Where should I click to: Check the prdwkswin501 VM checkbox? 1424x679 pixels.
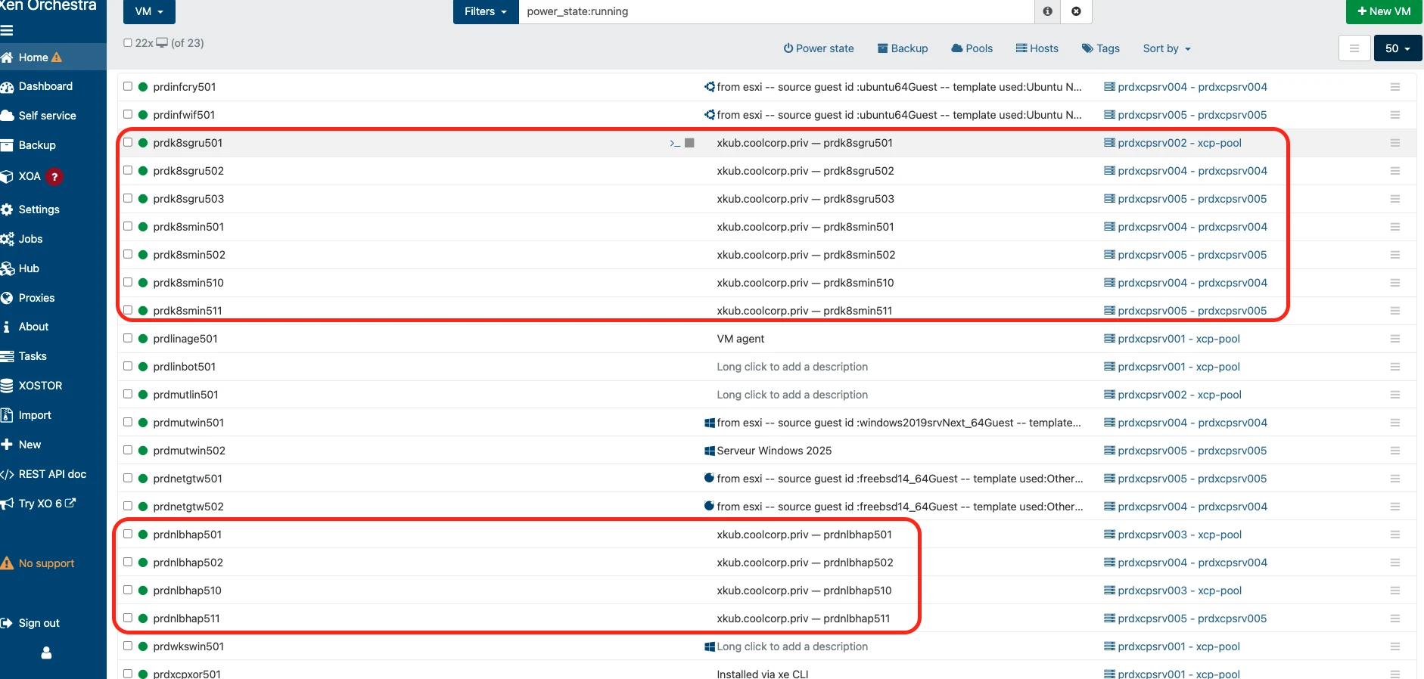pyautogui.click(x=128, y=646)
